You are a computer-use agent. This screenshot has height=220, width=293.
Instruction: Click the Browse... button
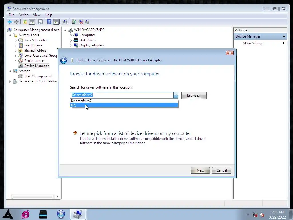[194, 95]
